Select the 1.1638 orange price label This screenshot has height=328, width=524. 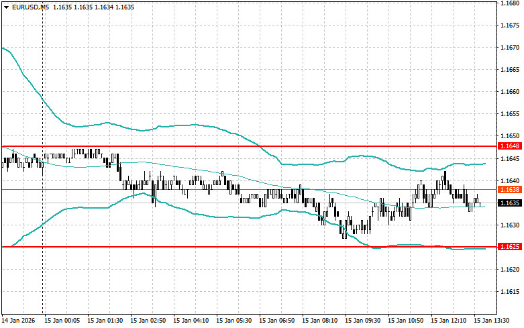tap(510, 190)
